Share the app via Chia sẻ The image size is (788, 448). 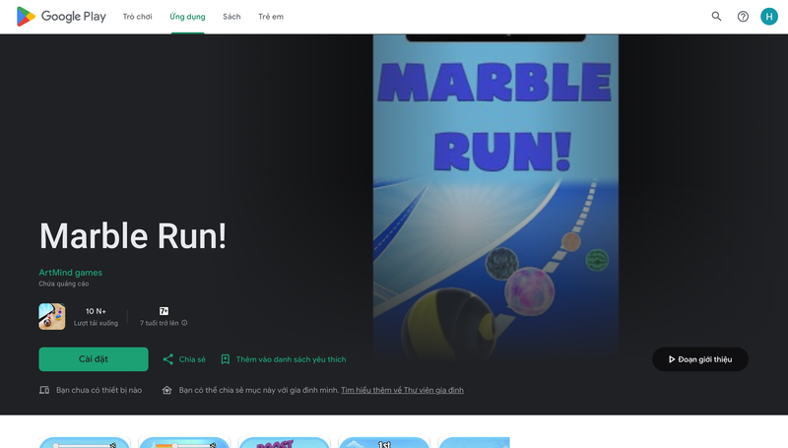pyautogui.click(x=184, y=359)
